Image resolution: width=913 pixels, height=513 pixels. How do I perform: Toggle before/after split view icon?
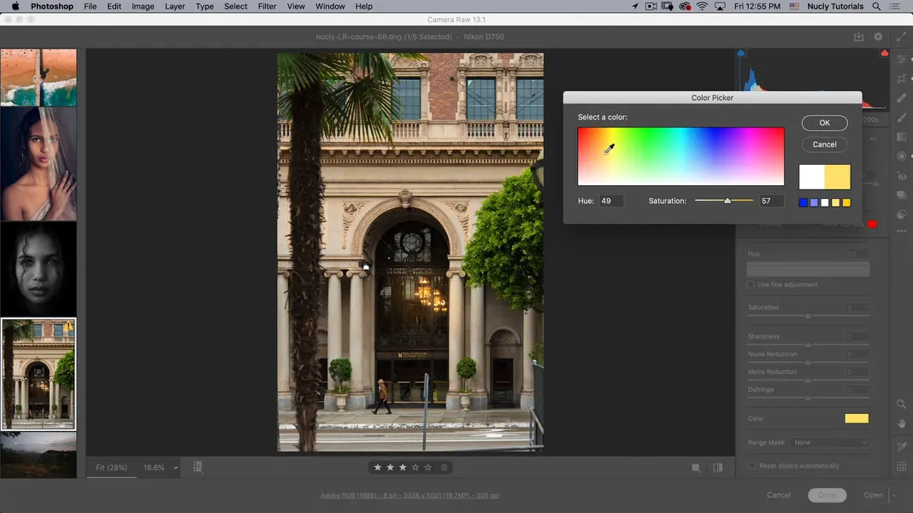click(718, 467)
